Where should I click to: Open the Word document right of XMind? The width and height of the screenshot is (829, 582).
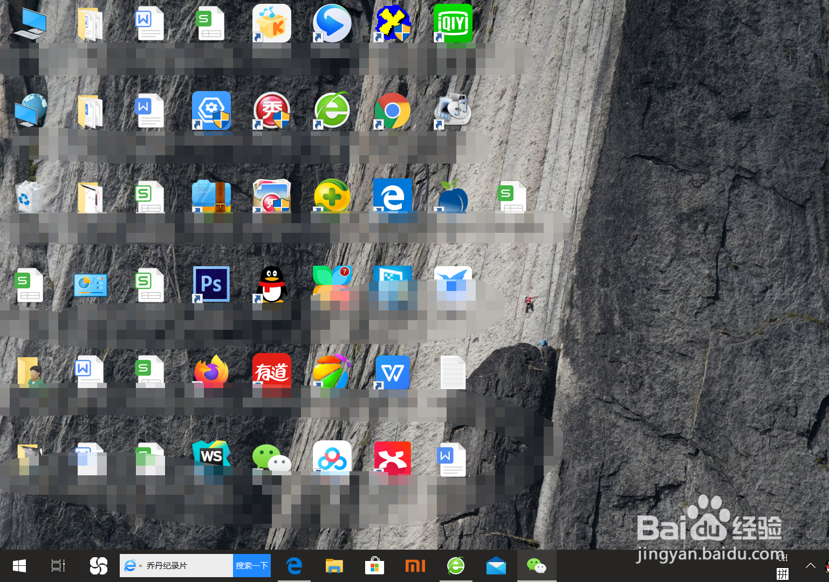(x=452, y=460)
